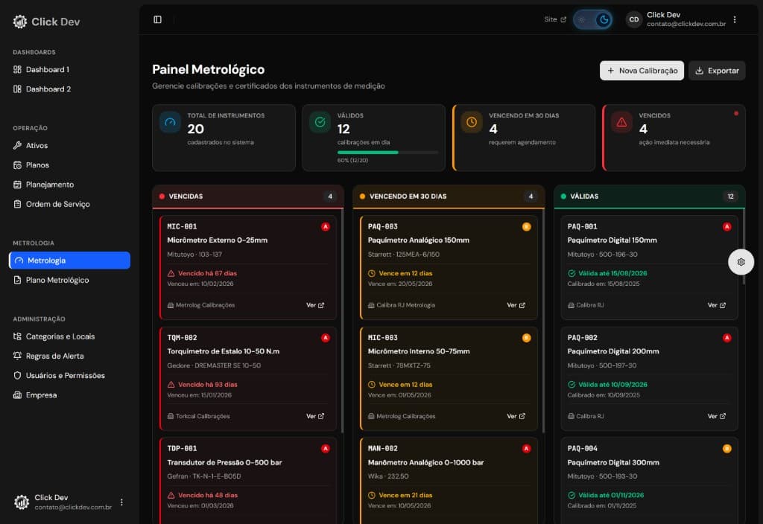Click the Vencidas count badge 4
763x524 pixels.
(x=330, y=196)
